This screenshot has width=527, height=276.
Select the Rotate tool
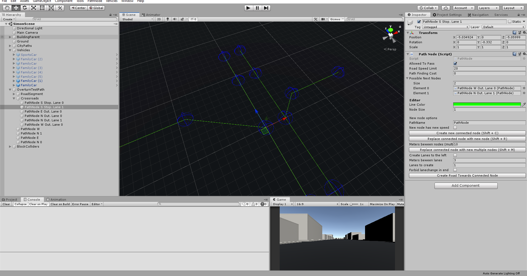tap(25, 8)
